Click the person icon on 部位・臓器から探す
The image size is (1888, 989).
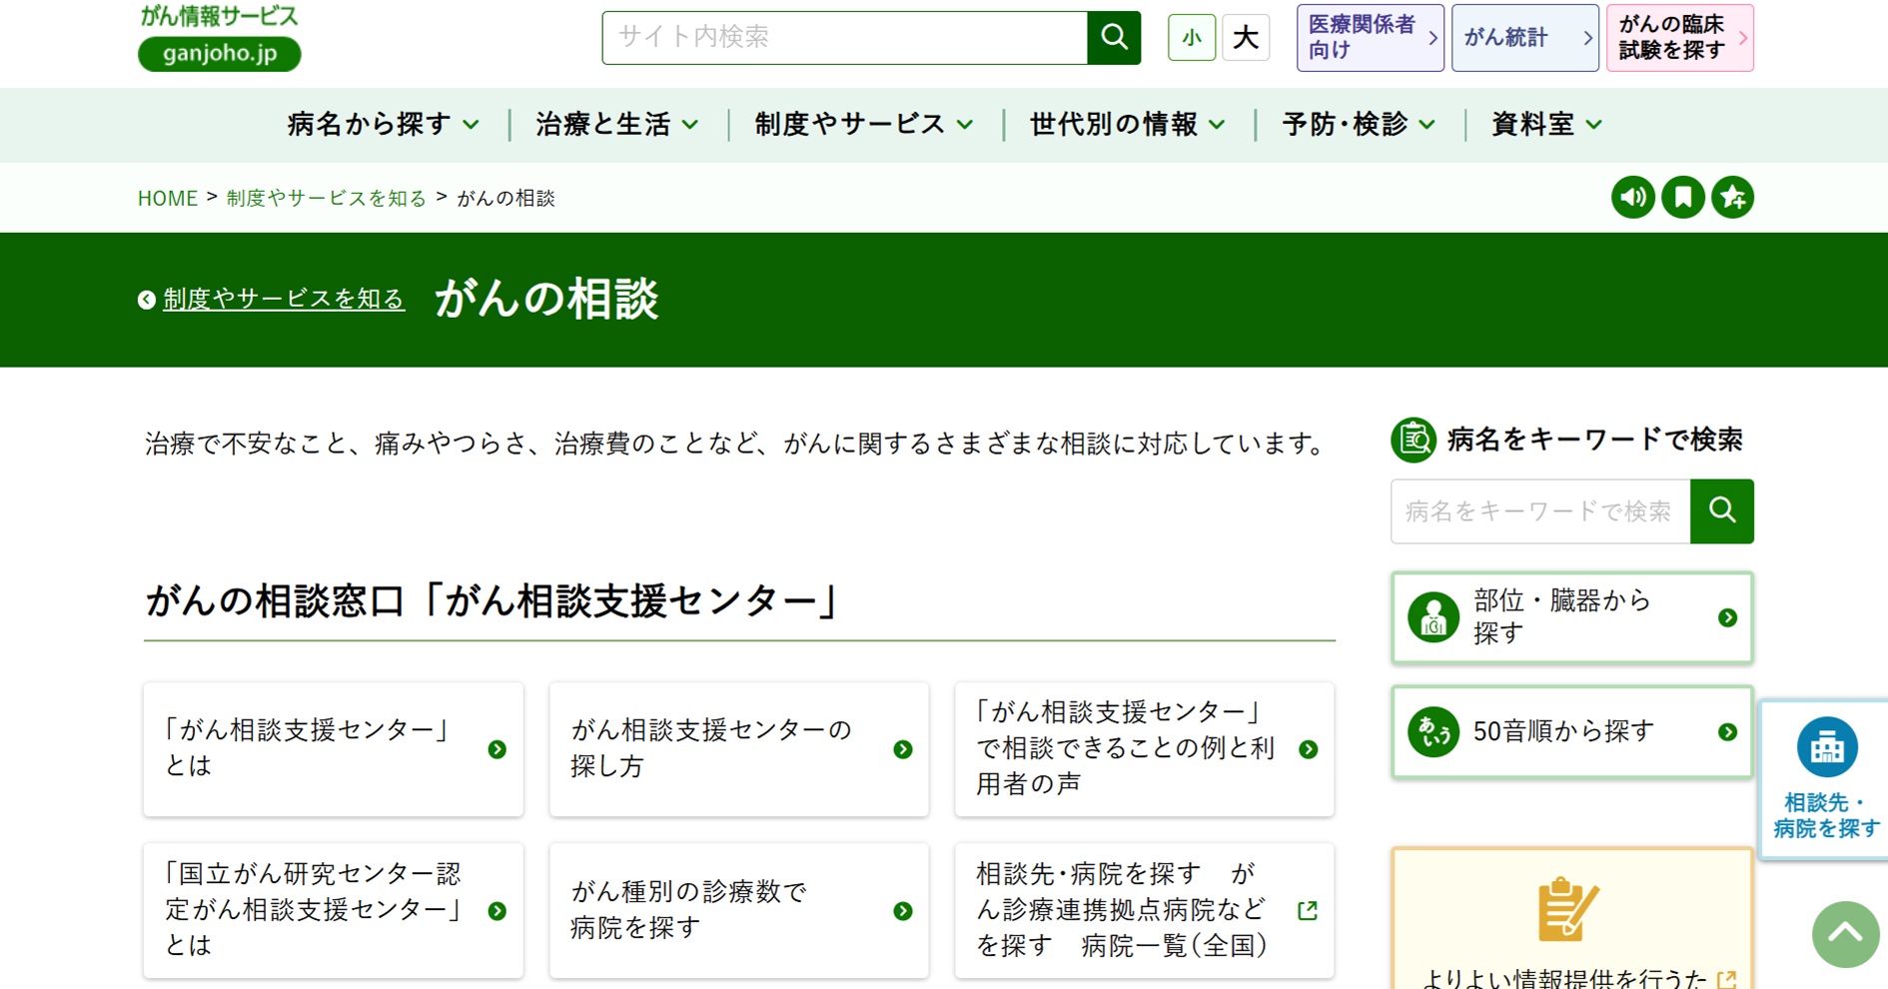1431,616
